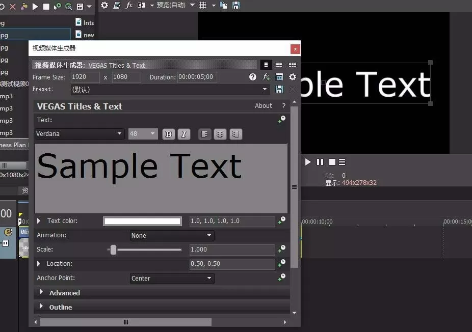Expand the Outline section

[41, 306]
